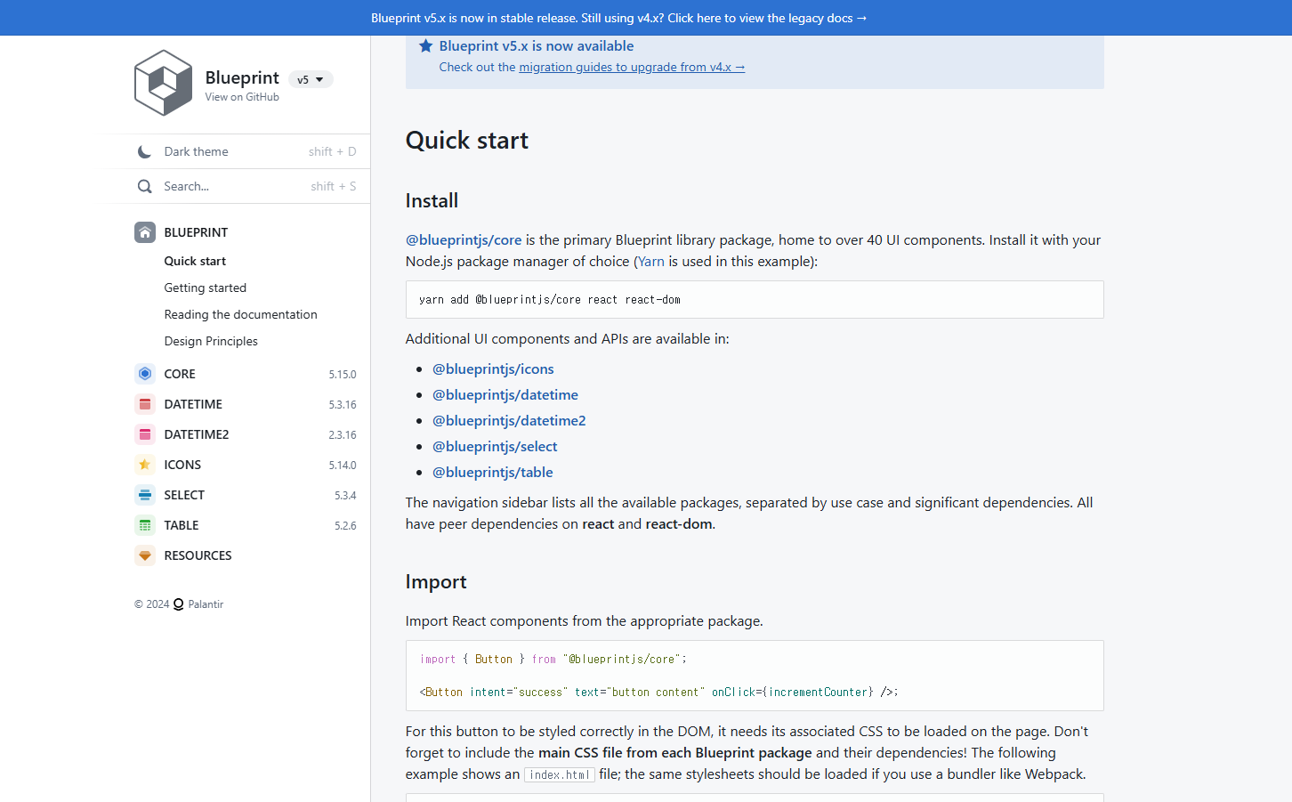Click the Table grid icon
The width and height of the screenshot is (1292, 802).
[x=145, y=525]
